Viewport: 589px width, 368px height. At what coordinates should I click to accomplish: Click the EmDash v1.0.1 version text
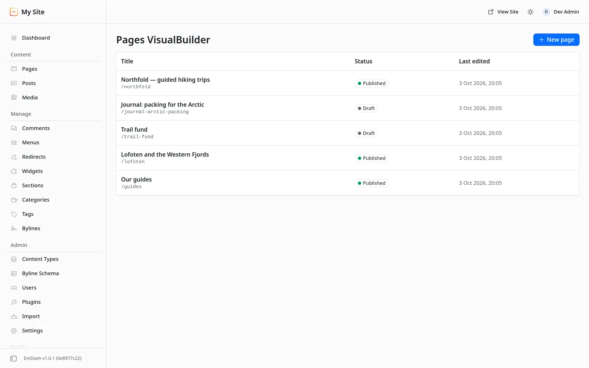53,358
